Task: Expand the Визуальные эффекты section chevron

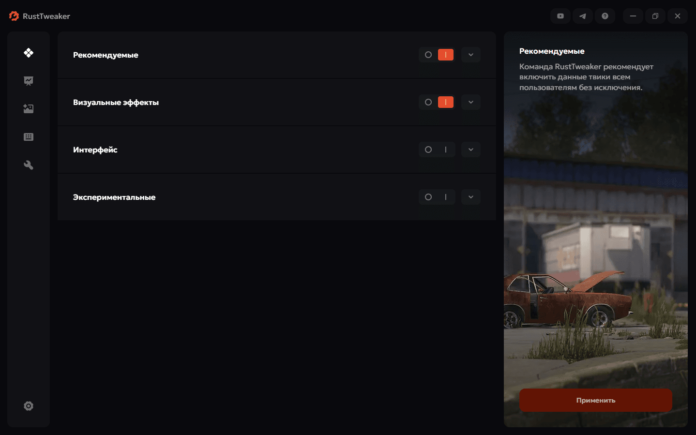Action: coord(471,102)
